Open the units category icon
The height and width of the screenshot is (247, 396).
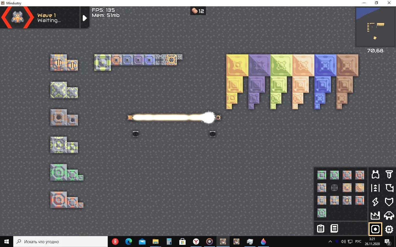tap(389, 215)
